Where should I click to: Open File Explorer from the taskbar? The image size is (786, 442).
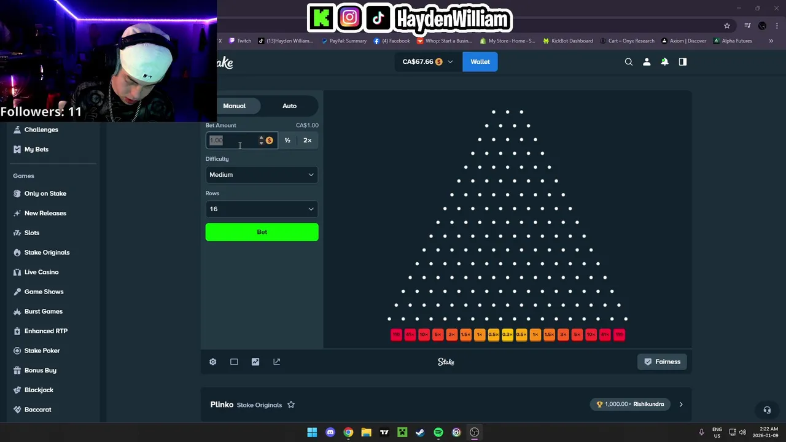367,432
